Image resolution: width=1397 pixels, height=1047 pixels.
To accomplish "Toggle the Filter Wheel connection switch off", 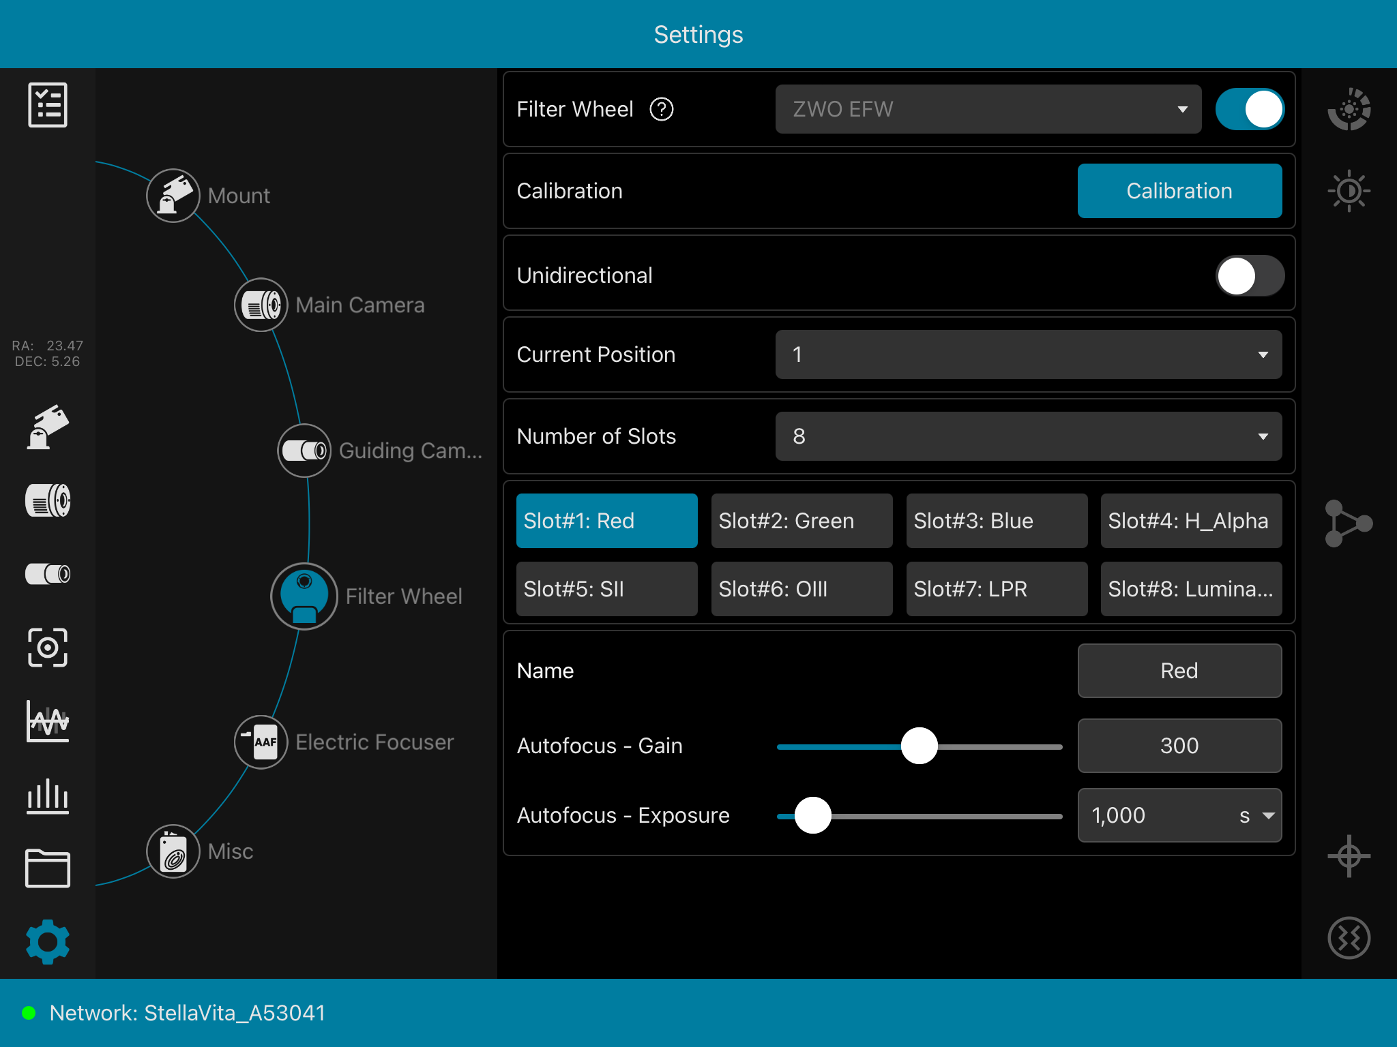I will tap(1250, 109).
